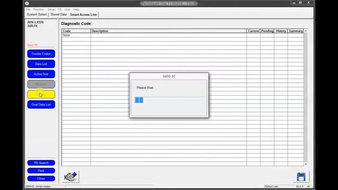Click the red Input VIN link
Image resolution: width=338 pixels, height=190 pixels.
pos(32,45)
